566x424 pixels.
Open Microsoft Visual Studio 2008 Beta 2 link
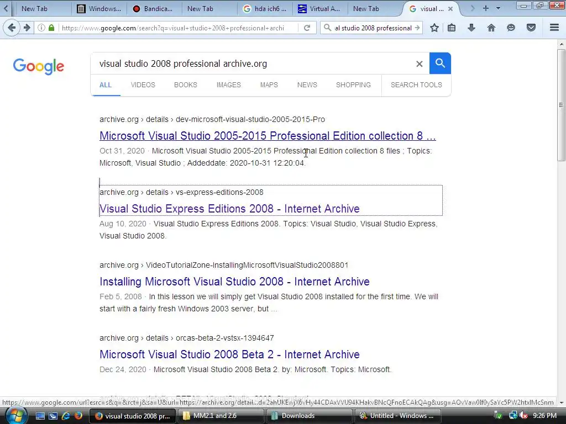click(x=229, y=354)
